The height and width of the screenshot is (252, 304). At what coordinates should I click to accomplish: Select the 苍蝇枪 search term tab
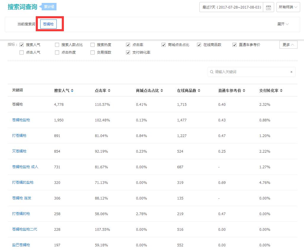48,24
